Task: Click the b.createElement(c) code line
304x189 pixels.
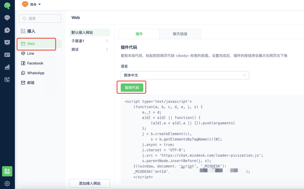Action: click(x=167, y=134)
